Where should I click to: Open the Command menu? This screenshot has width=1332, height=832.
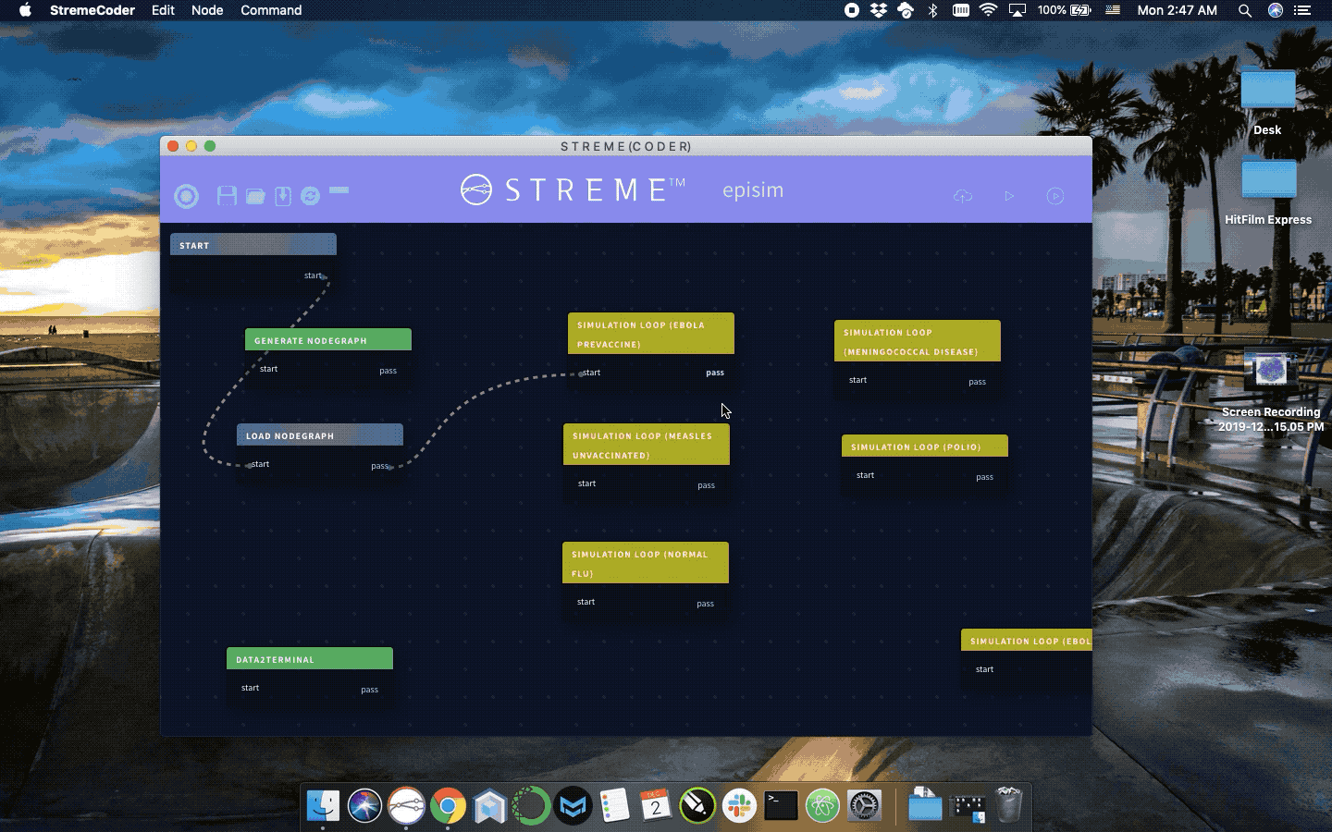[x=271, y=10]
